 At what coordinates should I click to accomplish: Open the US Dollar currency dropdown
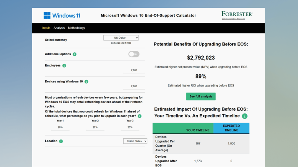[121, 38]
